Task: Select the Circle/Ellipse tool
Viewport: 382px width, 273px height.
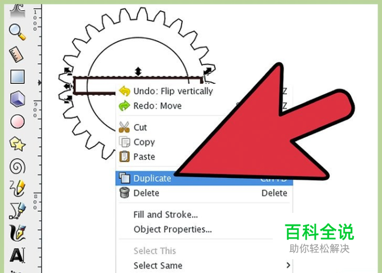Action: click(18, 121)
